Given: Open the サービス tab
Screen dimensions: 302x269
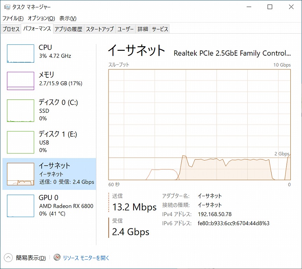Looking at the screenshot, I should tap(160, 29).
